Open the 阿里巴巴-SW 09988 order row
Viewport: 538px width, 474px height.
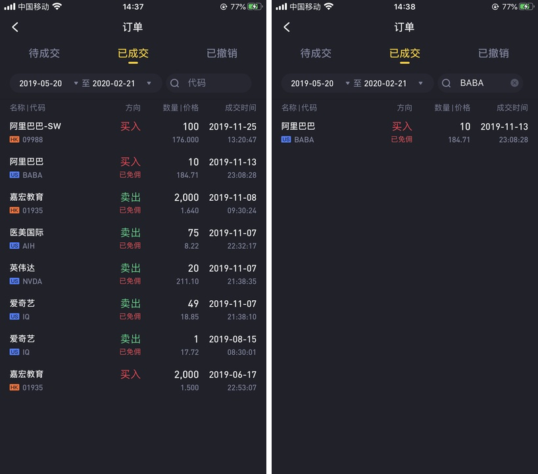point(133,132)
